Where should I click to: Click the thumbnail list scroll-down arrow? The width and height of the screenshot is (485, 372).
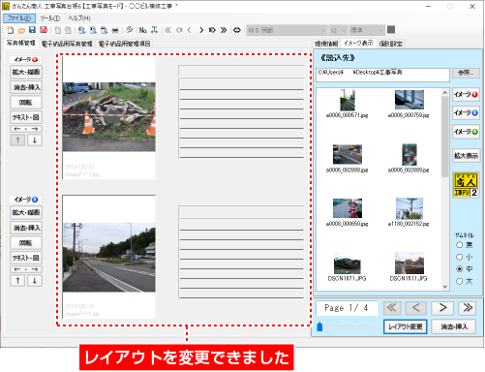tap(445, 287)
